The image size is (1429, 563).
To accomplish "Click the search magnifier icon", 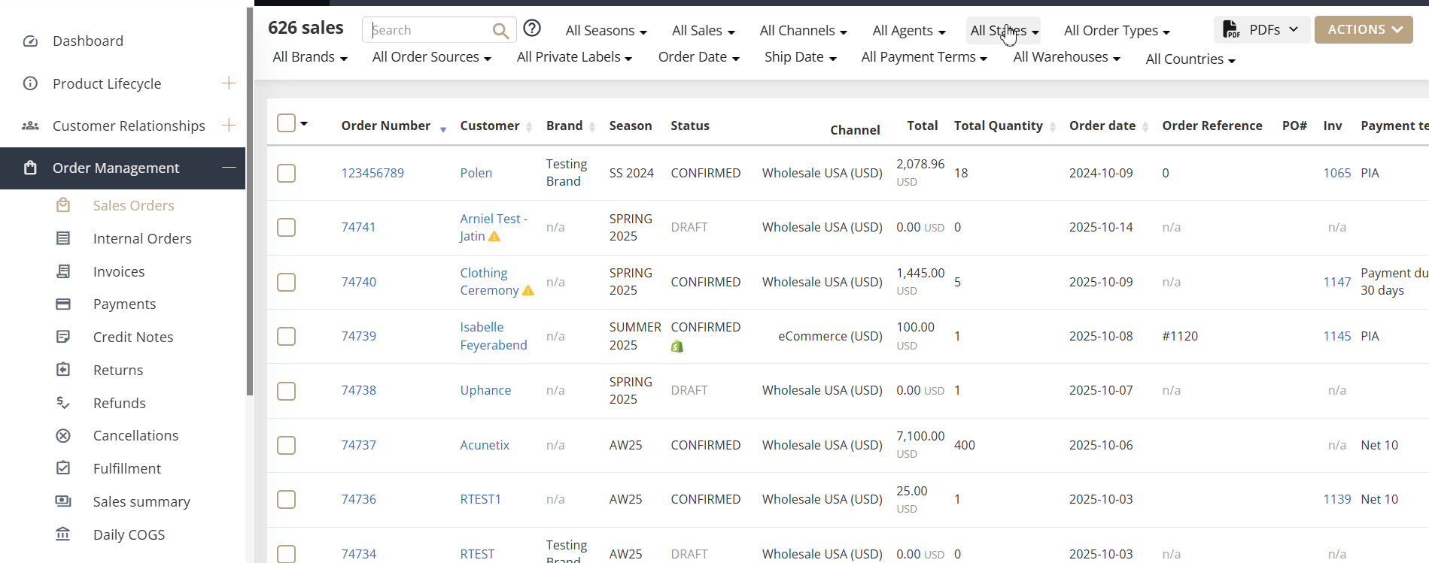I will tap(500, 31).
